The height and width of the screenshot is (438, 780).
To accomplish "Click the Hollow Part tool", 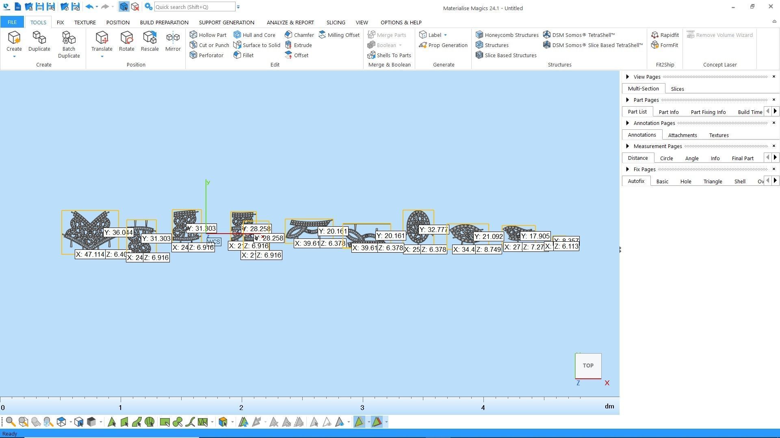I will click(x=208, y=35).
